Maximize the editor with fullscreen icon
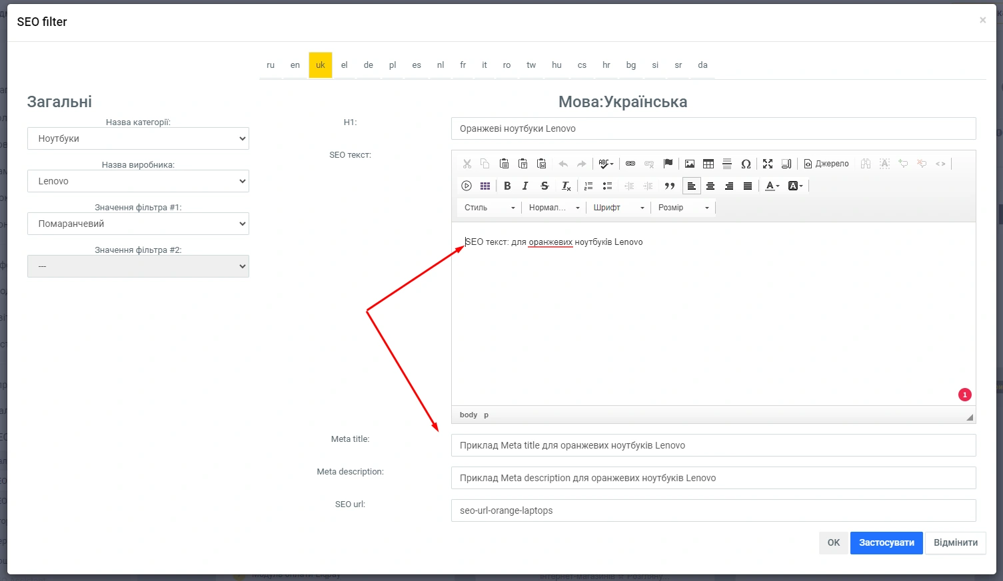This screenshot has width=1003, height=581. coord(768,164)
